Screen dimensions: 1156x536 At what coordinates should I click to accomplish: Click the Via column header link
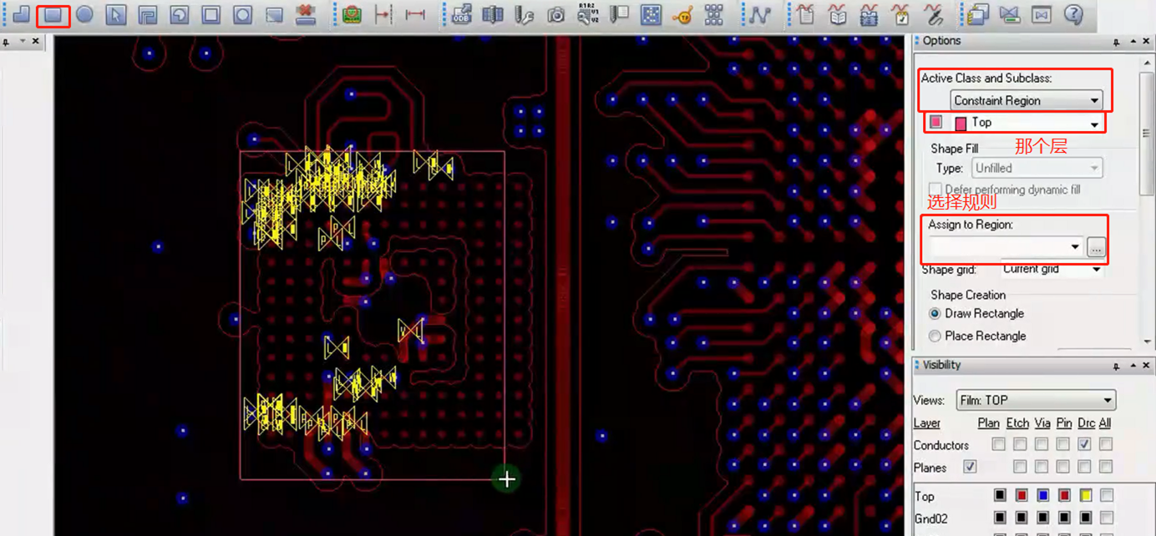1042,423
